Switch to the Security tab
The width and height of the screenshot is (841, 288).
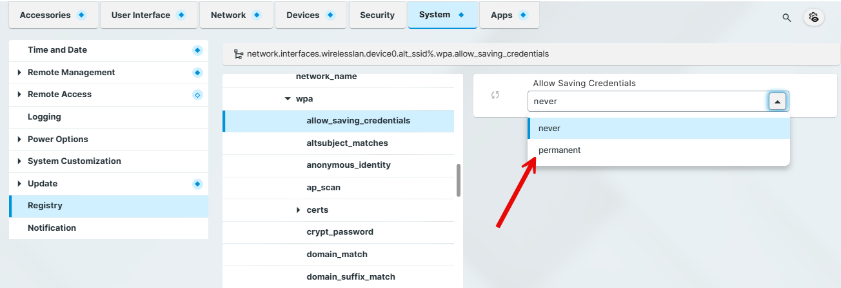(377, 15)
